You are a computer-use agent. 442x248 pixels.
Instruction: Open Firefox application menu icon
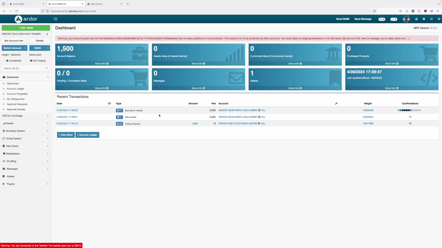coord(438,11)
